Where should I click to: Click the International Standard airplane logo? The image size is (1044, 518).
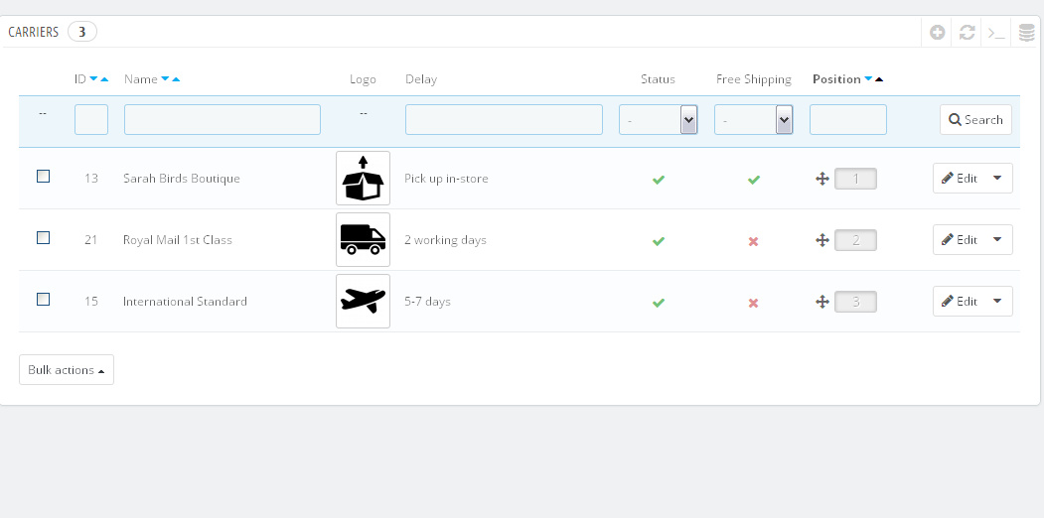coord(363,301)
